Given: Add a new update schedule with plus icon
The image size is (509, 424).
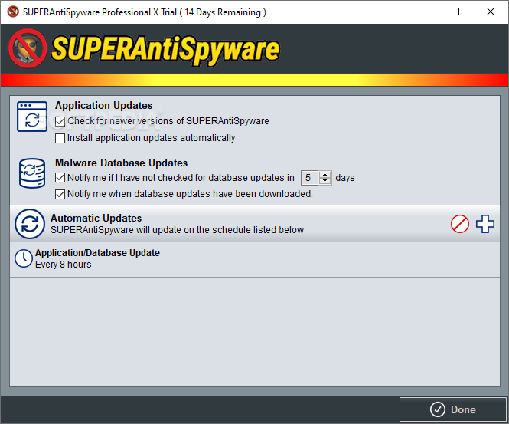Looking at the screenshot, I should (x=485, y=224).
